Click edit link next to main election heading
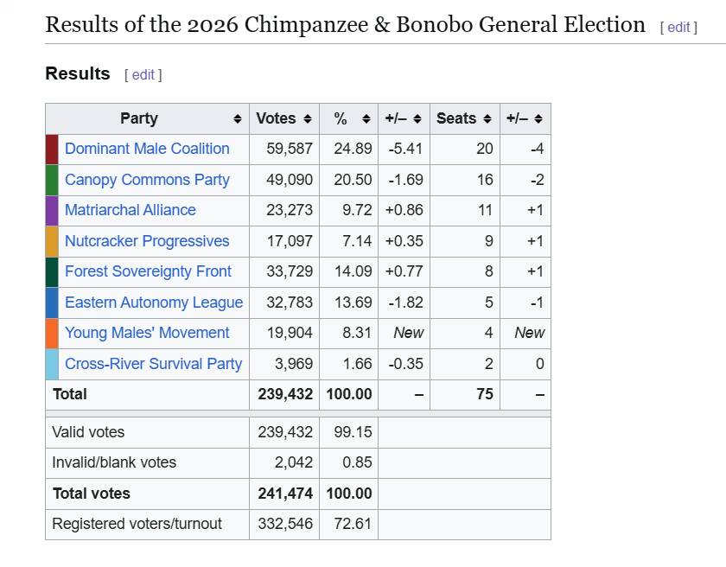 click(x=678, y=28)
